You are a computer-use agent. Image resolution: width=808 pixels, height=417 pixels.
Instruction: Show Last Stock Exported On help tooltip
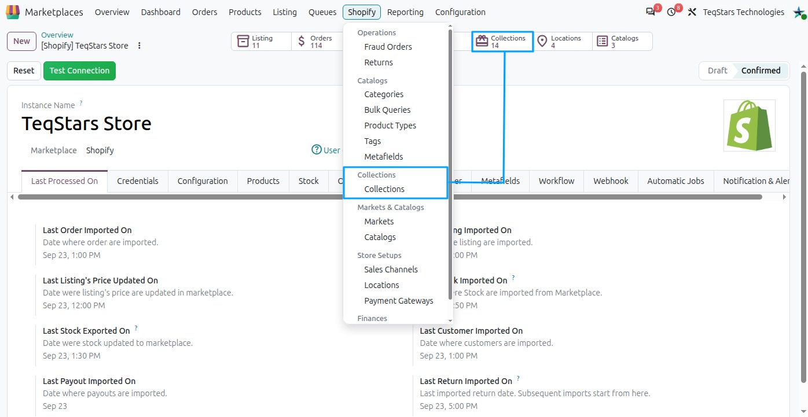click(136, 328)
